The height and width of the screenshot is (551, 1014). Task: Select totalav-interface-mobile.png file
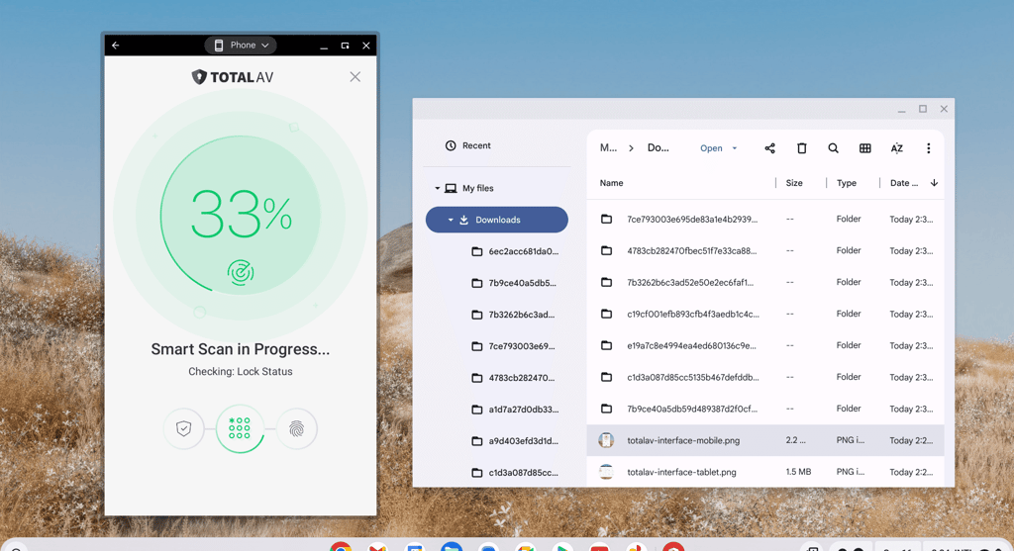tap(765, 440)
